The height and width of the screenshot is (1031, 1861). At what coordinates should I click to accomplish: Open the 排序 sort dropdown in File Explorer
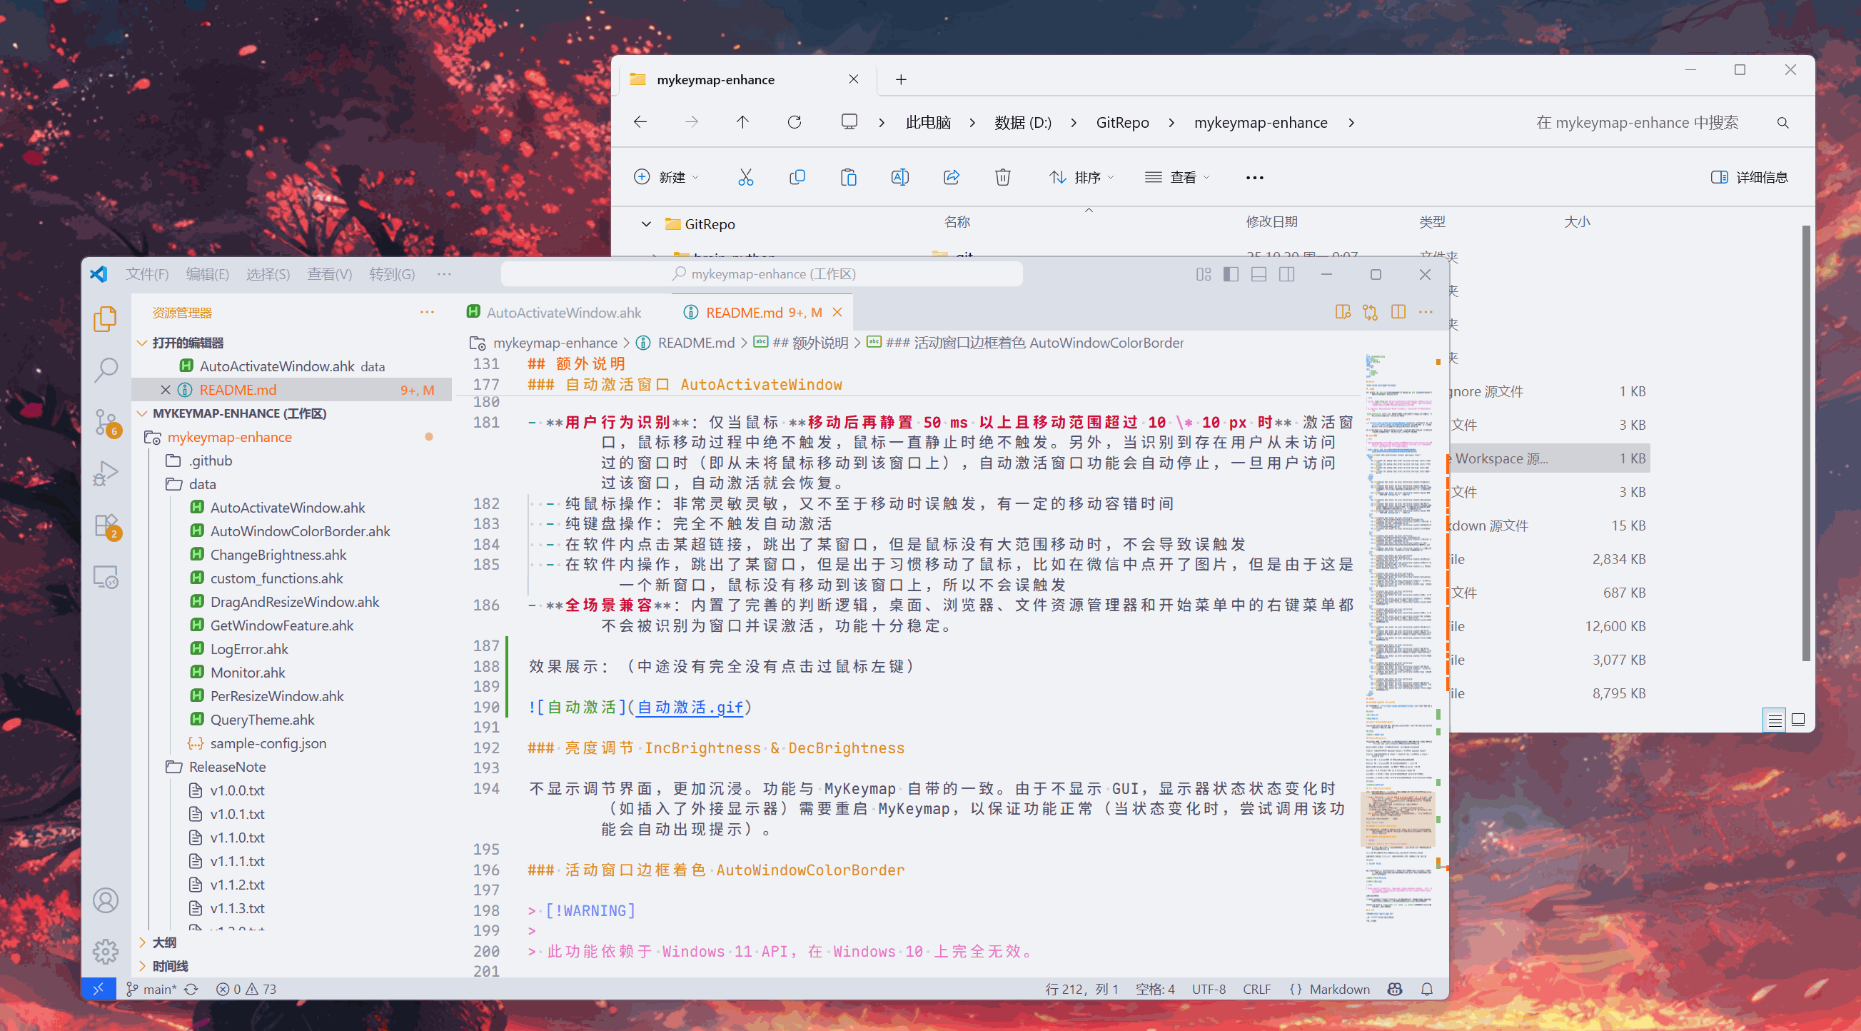[x=1081, y=177]
